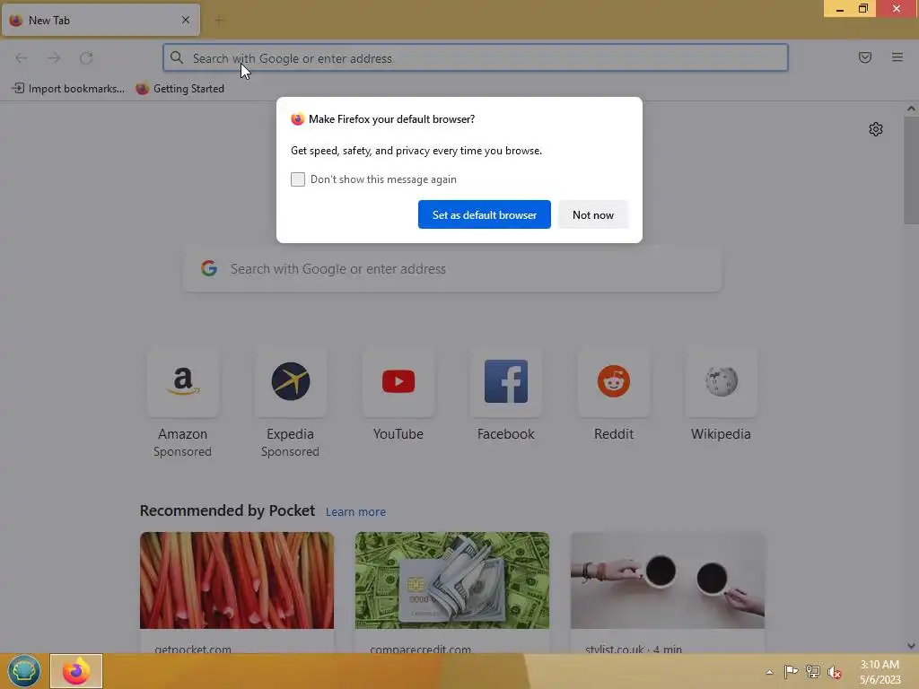Click Set as default browser button
The height and width of the screenshot is (689, 919).
point(484,214)
